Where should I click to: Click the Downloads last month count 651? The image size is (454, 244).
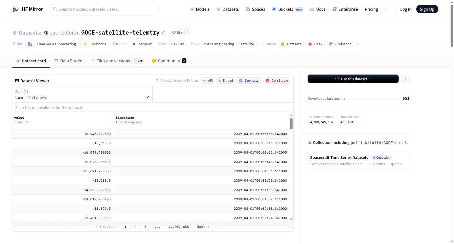point(406,98)
